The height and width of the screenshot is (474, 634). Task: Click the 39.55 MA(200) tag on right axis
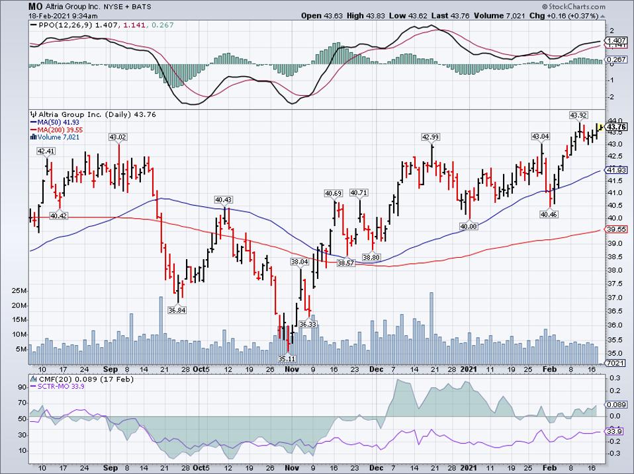(617, 229)
